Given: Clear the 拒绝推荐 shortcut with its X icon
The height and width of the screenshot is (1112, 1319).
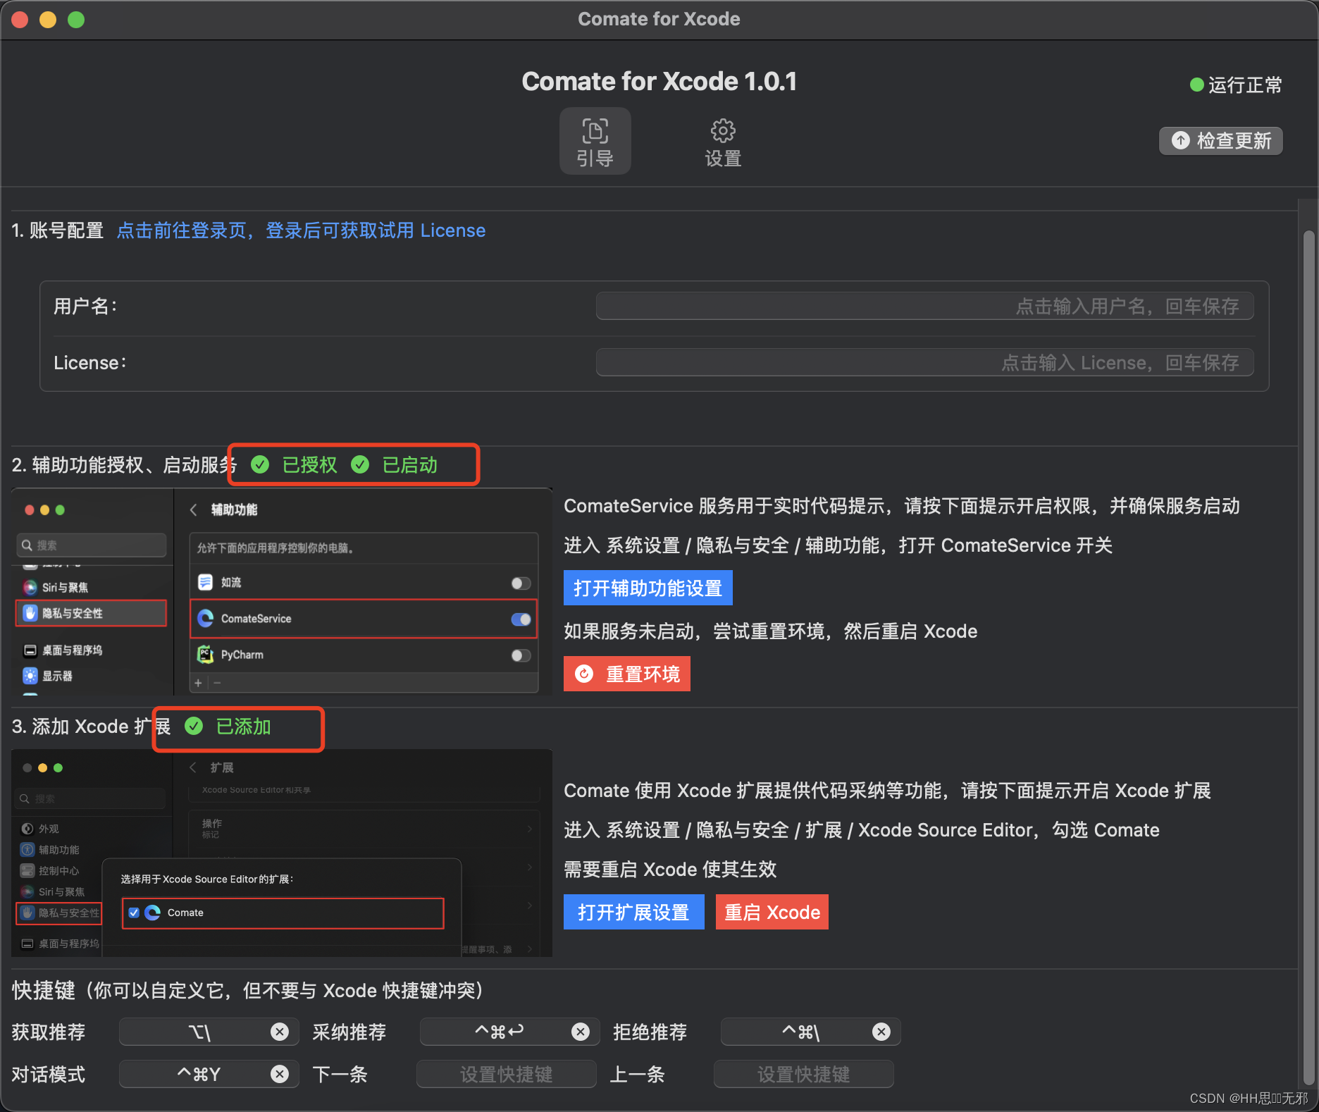Looking at the screenshot, I should 881,1032.
